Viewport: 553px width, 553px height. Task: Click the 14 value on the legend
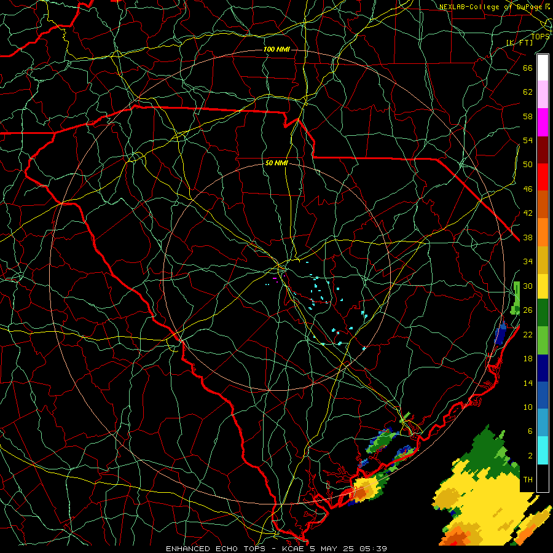point(528,383)
